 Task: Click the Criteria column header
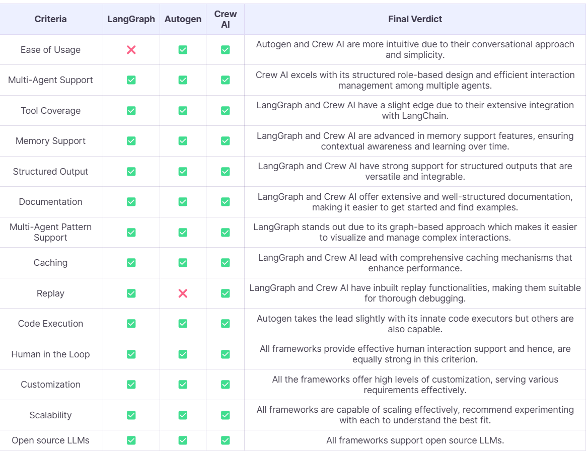click(x=50, y=19)
